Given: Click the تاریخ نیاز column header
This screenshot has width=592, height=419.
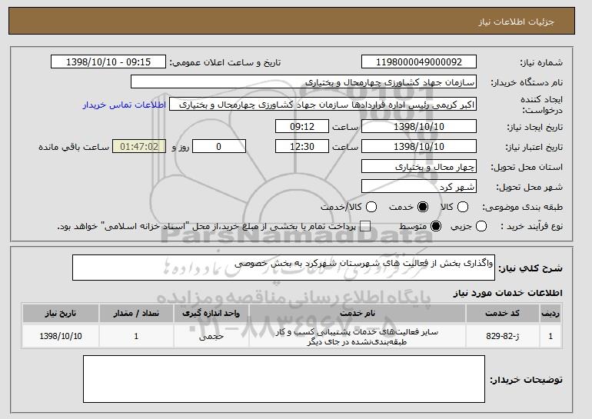Looking at the screenshot, I should click(x=61, y=314).
